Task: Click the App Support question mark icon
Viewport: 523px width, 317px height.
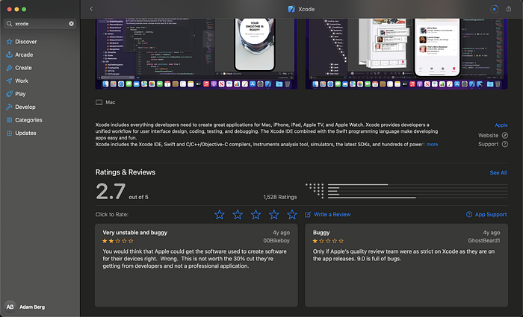Action: 469,215
